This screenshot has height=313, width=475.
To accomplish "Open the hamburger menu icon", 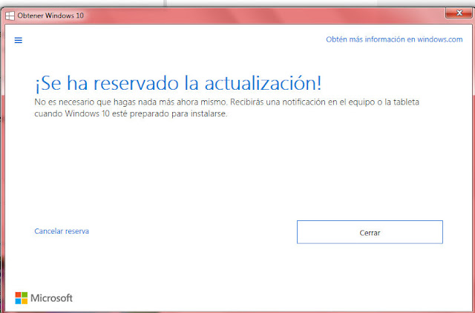I will (x=18, y=40).
